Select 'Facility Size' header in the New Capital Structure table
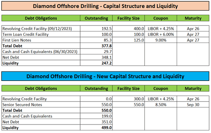This screenshot has width=211, height=133. 128,88
